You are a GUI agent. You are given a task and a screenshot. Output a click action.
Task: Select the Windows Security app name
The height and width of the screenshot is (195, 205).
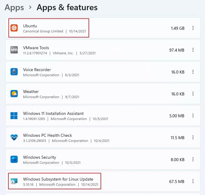click(40, 157)
